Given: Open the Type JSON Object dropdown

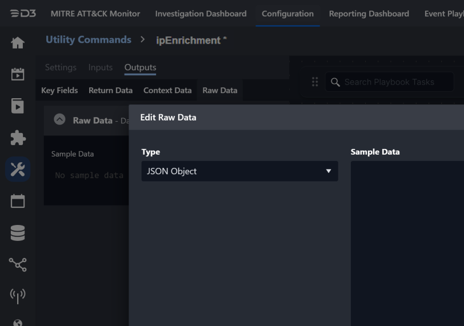Looking at the screenshot, I should (x=239, y=171).
